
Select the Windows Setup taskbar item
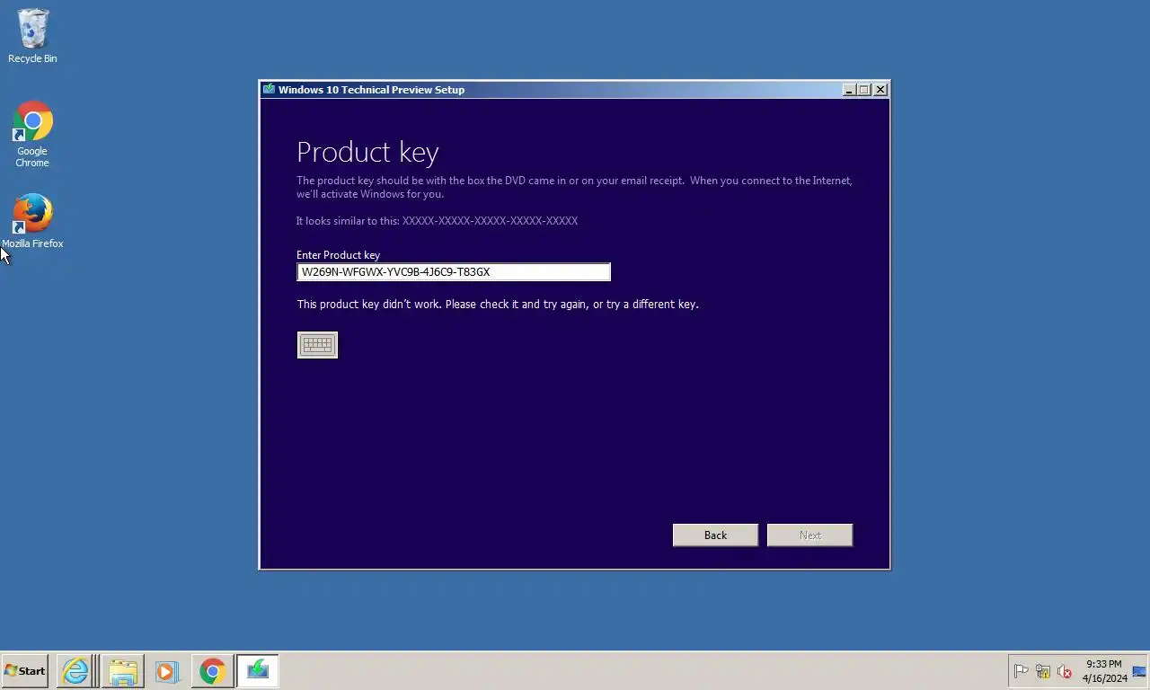tap(258, 671)
